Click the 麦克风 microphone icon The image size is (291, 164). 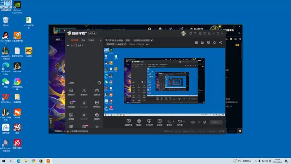click(x=169, y=122)
